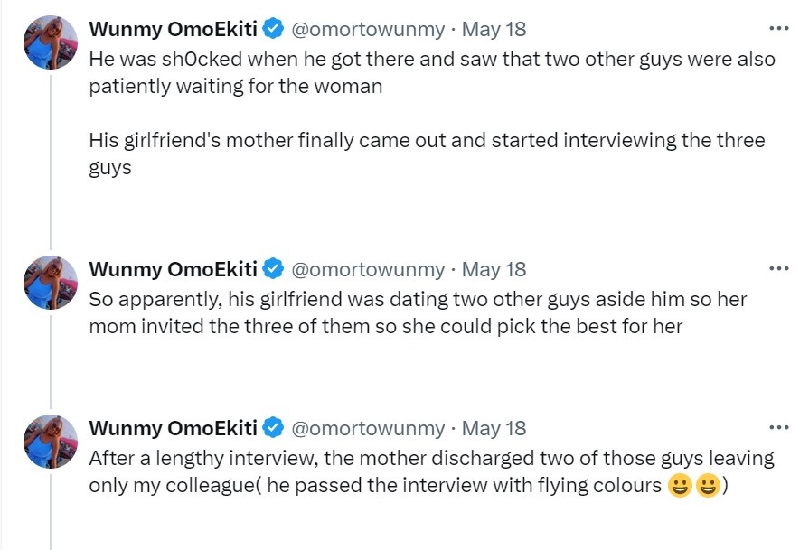The height and width of the screenshot is (550, 809).
Task: Click @omortowunmy handle on the "After a lengthy interview" tweet
Action: tap(368, 428)
